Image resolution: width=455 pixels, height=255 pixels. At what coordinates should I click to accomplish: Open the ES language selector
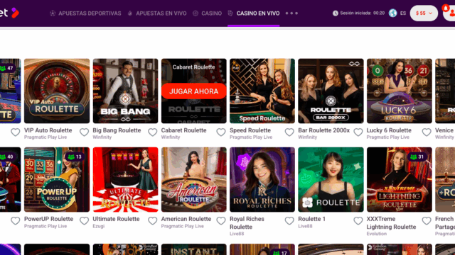pos(403,13)
